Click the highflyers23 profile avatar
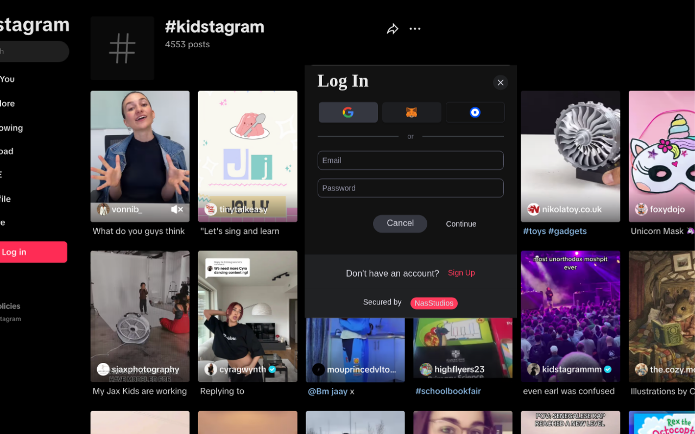 coord(426,369)
